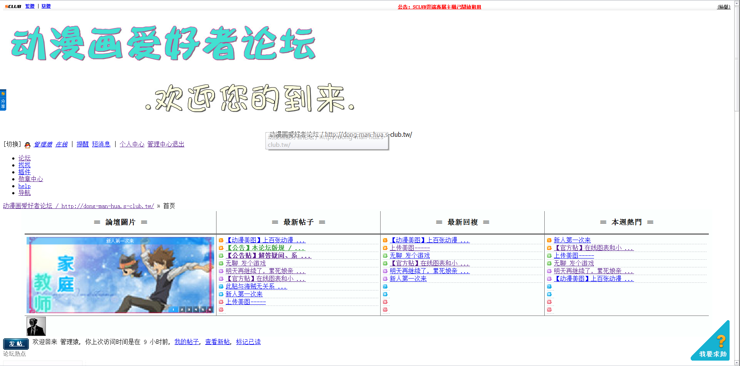Open 【公告】本论坛版规 post

tap(265, 248)
